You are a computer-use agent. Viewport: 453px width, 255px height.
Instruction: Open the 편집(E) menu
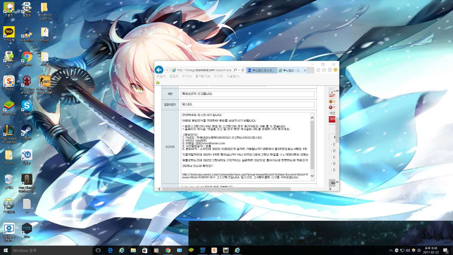tap(174, 76)
